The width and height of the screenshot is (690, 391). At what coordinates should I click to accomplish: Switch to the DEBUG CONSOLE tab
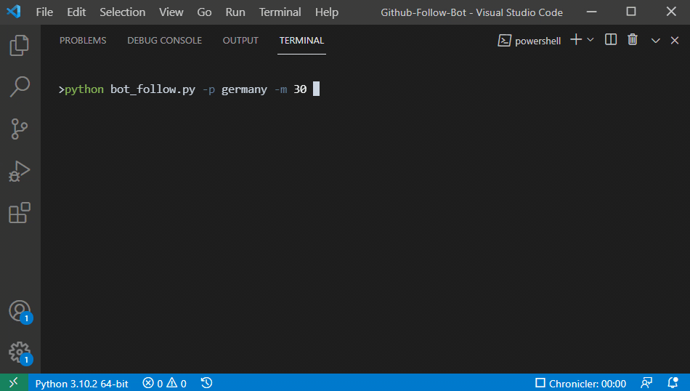[165, 41]
